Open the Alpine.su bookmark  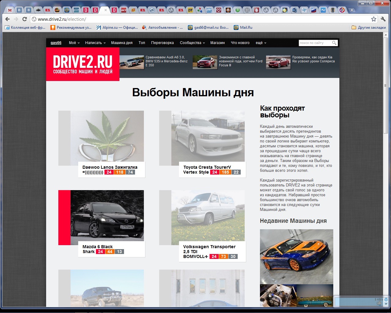(117, 28)
